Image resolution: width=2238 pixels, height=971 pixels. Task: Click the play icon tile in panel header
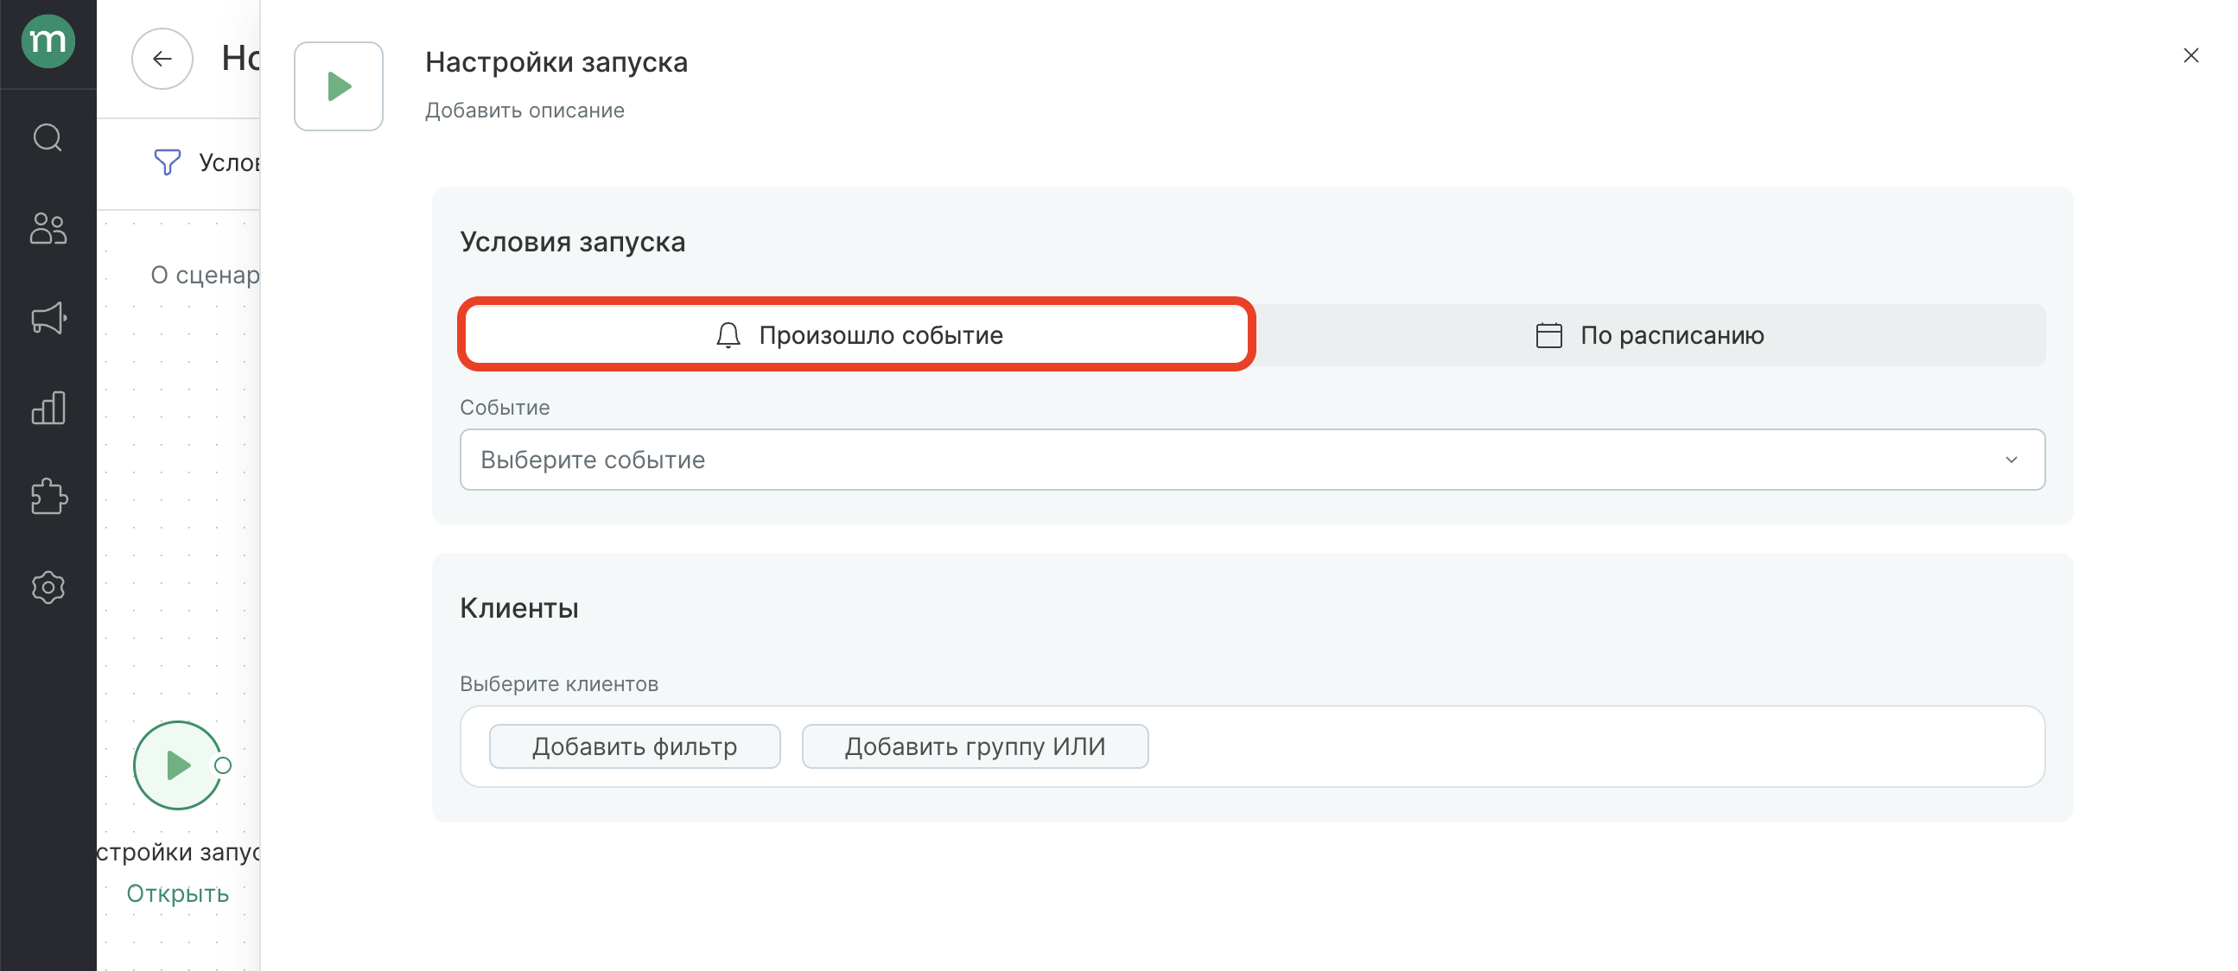[339, 86]
